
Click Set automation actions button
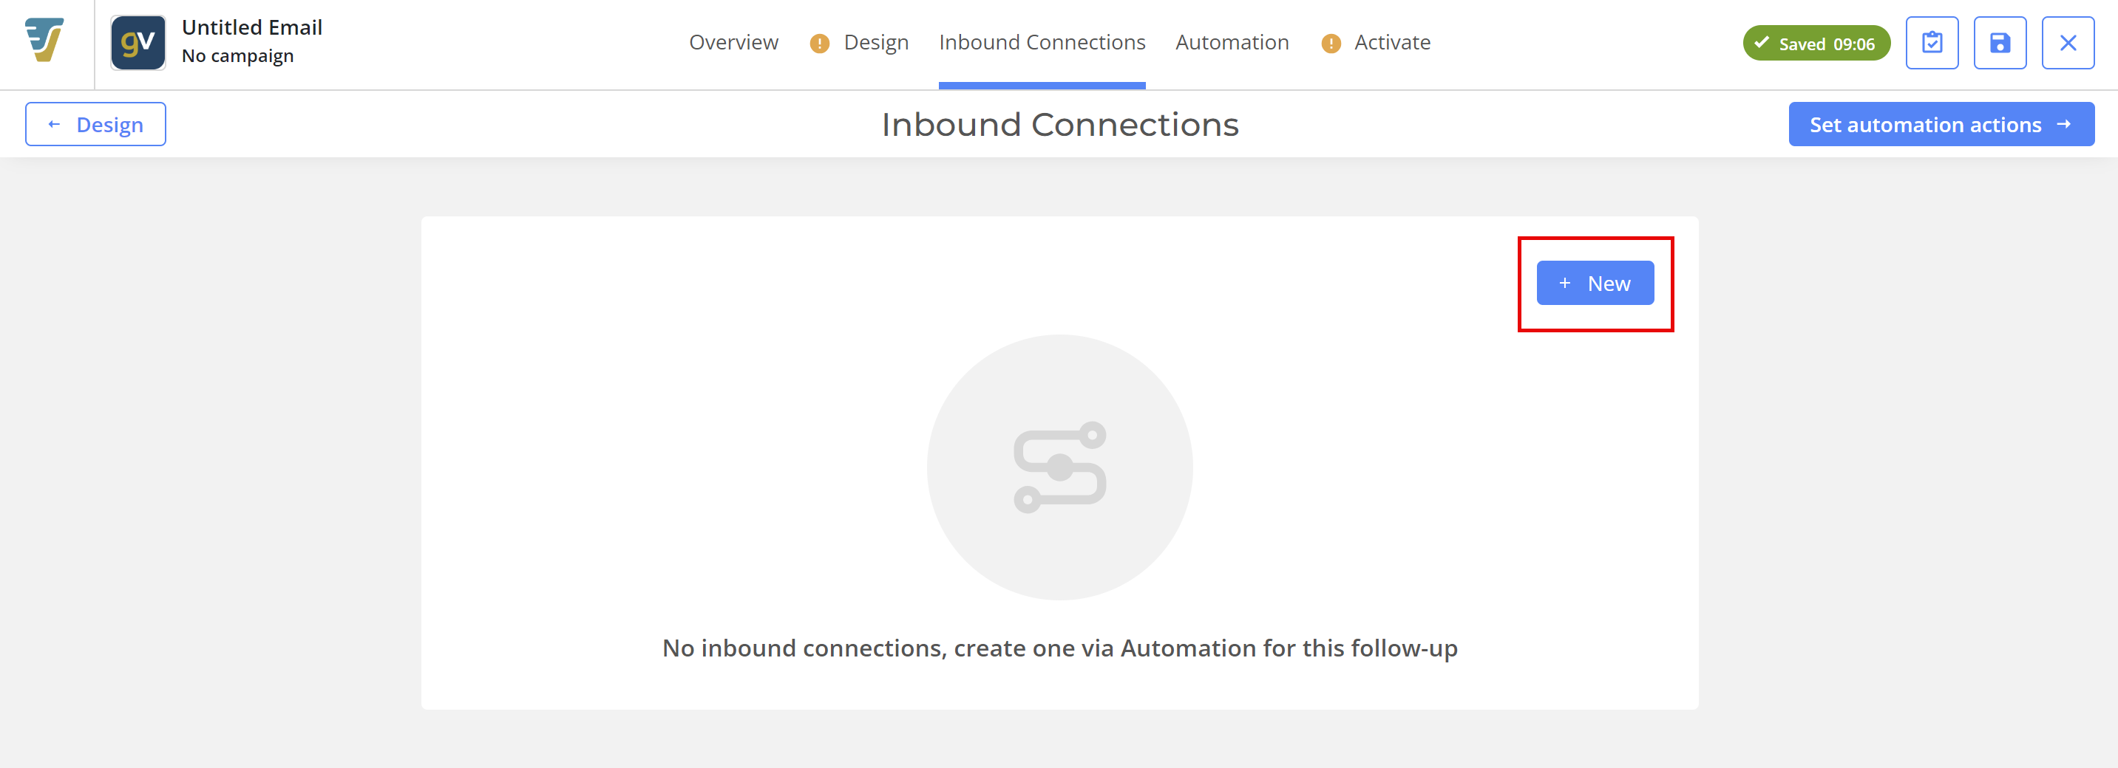[x=1941, y=124]
